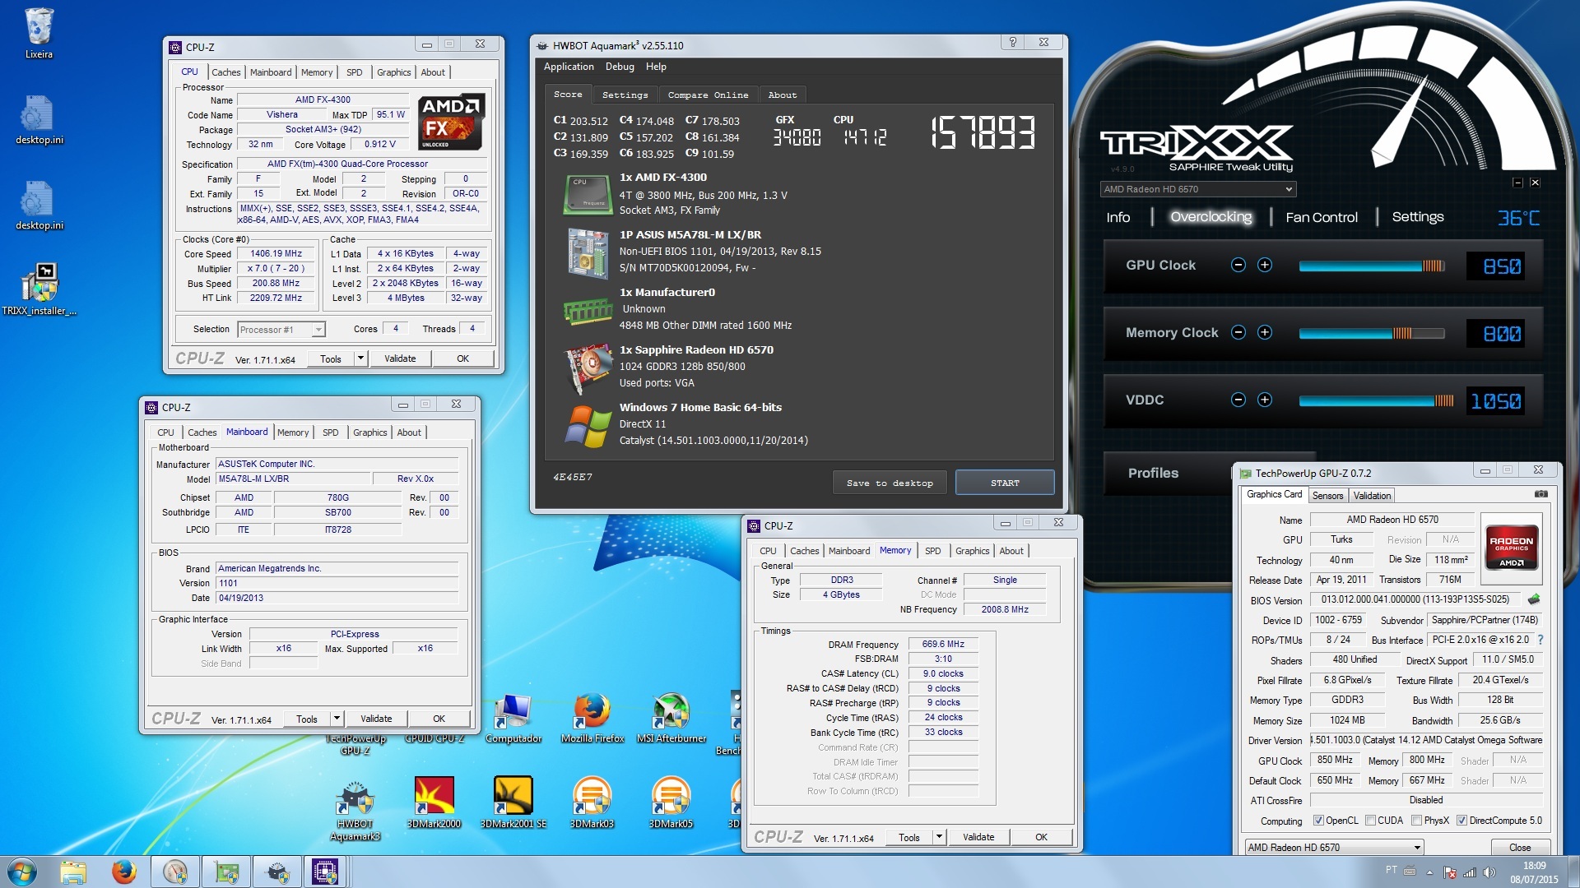Click the volume speaker tray icon
The image size is (1580, 888).
point(1489,872)
